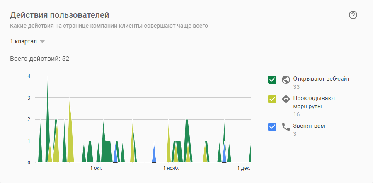Click the "Действия пользователей" card title

(x=59, y=15)
